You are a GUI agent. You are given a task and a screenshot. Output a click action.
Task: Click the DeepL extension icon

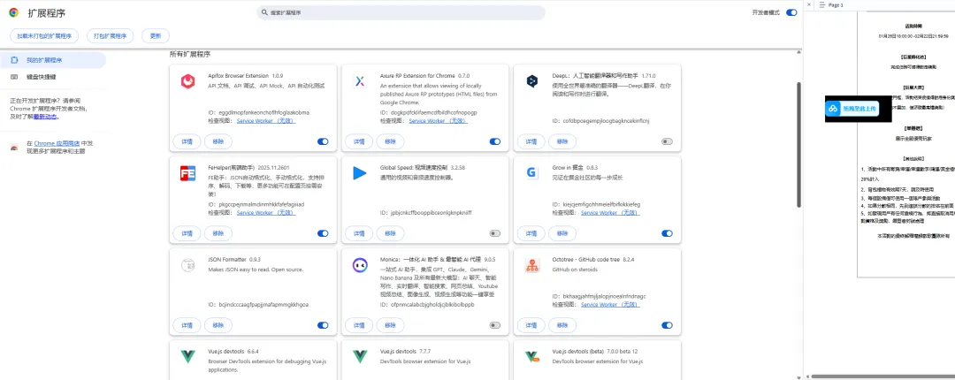531,81
